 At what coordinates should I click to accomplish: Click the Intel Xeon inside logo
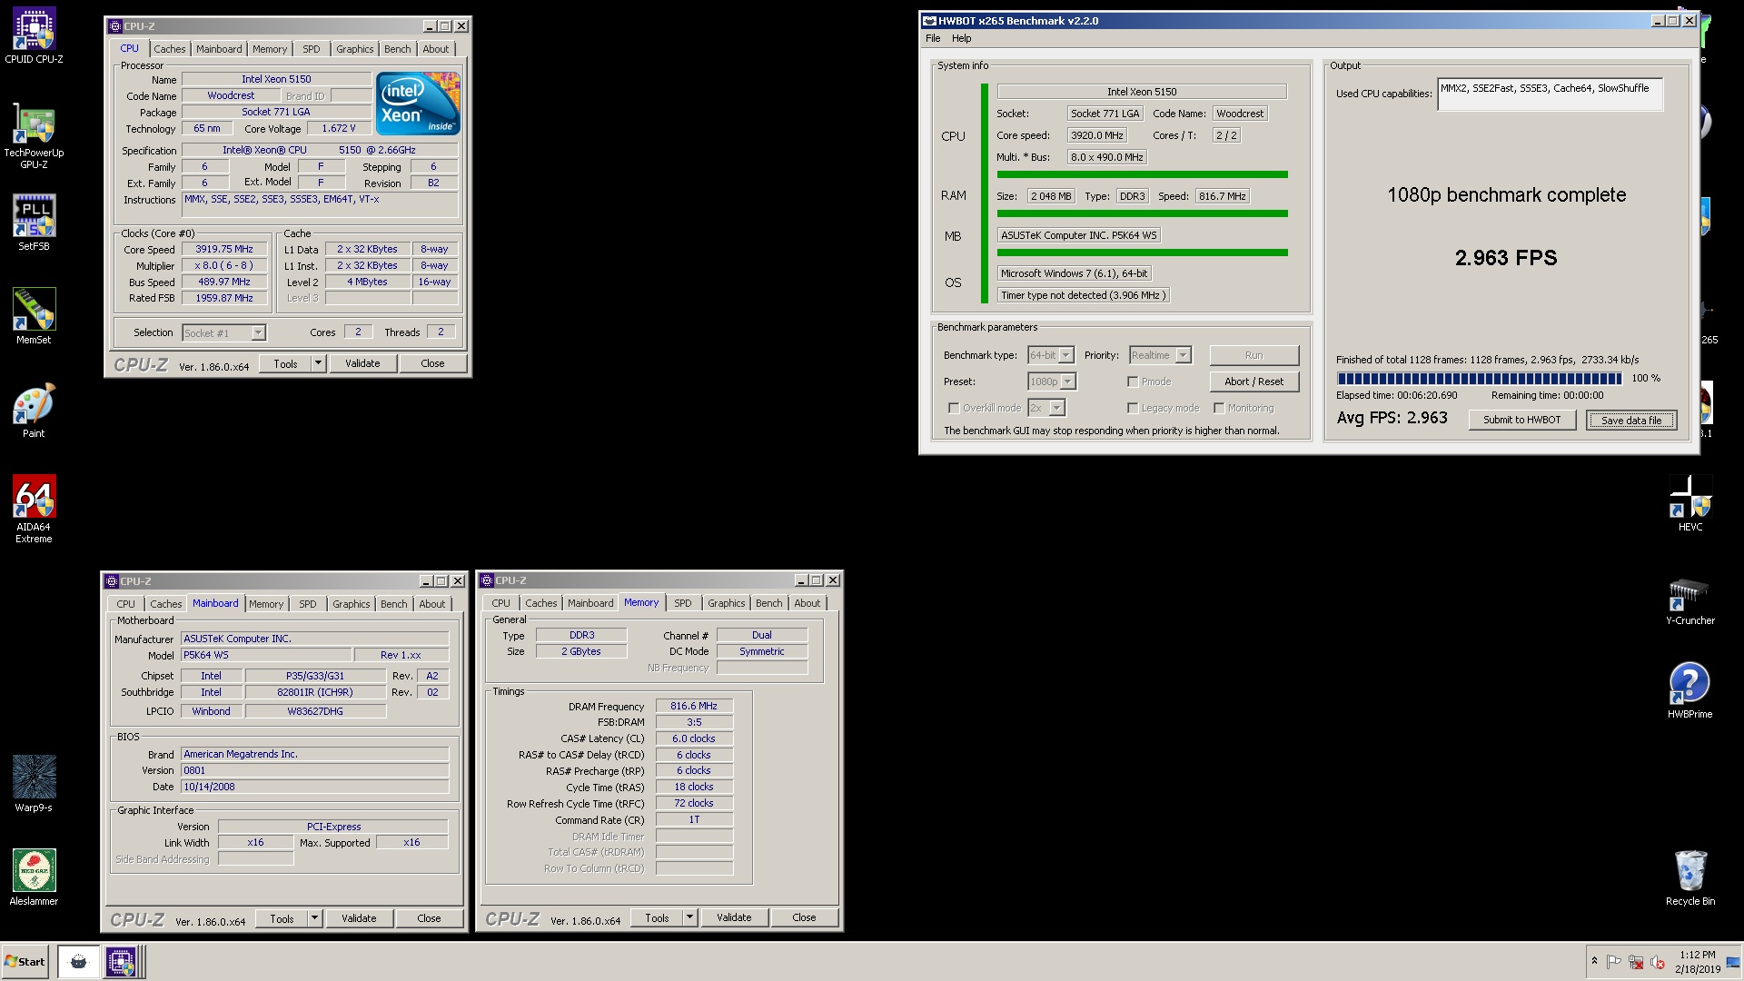click(x=418, y=104)
